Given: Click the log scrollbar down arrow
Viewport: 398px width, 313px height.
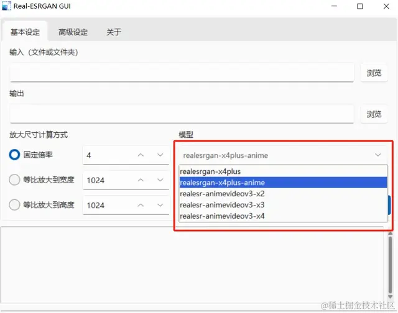Looking at the screenshot, I should click(391, 297).
